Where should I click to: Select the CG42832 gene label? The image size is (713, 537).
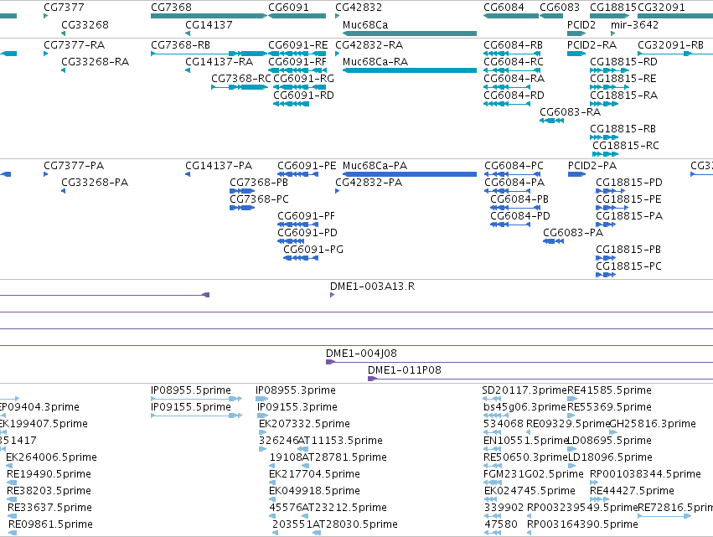tap(359, 8)
